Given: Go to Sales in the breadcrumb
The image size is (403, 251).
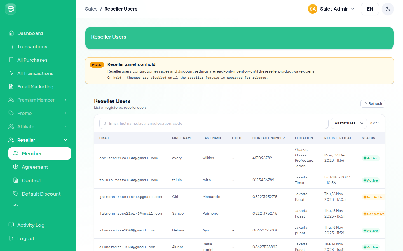Looking at the screenshot, I should click(x=91, y=9).
